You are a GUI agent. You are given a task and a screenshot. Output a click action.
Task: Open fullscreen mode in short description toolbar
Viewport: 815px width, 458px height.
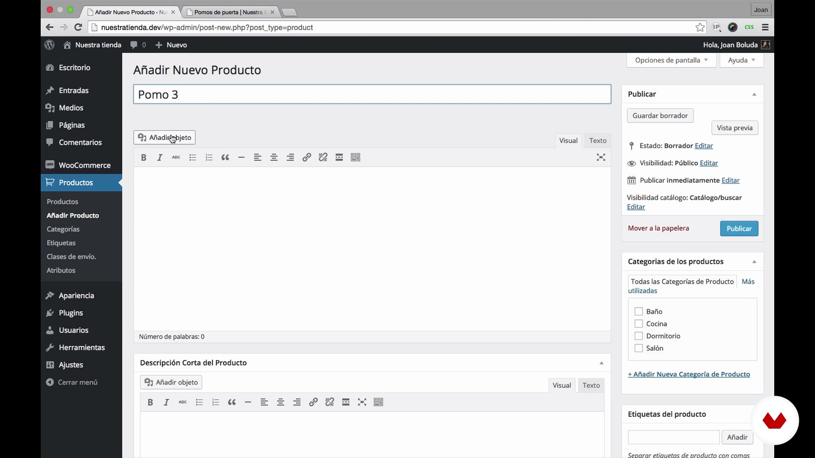362,402
